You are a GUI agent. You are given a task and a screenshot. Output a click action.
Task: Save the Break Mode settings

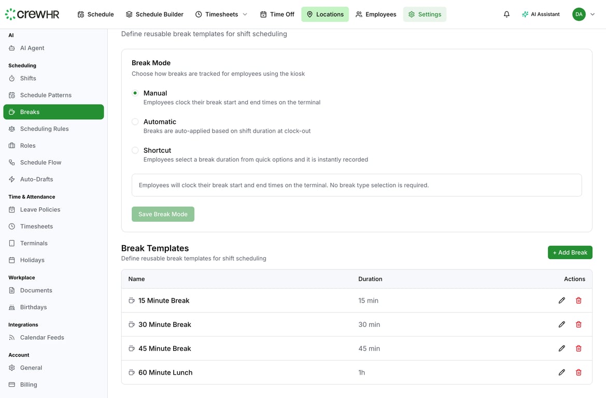[x=163, y=214]
